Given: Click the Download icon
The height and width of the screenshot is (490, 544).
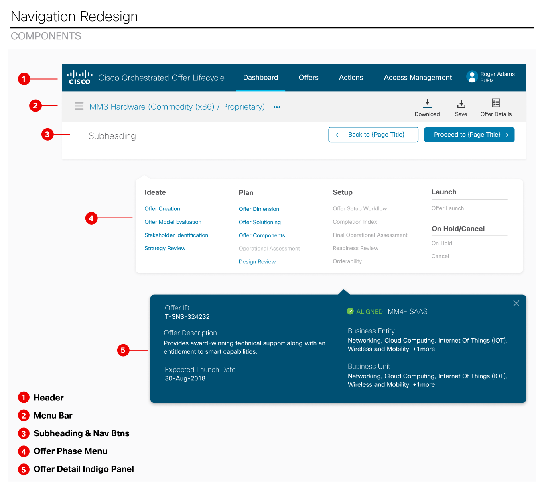Looking at the screenshot, I should click(427, 104).
